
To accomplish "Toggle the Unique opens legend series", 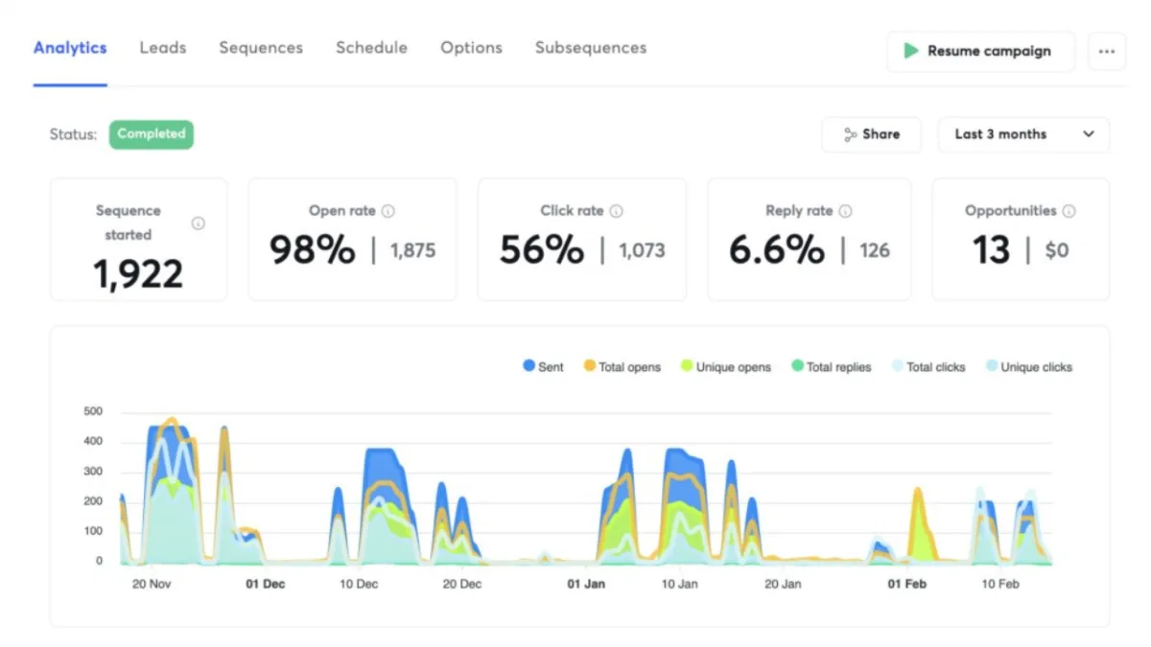I will pos(726,366).
